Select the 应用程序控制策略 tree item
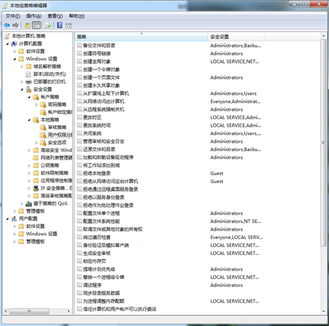The width and height of the screenshot is (329, 326). (56, 181)
